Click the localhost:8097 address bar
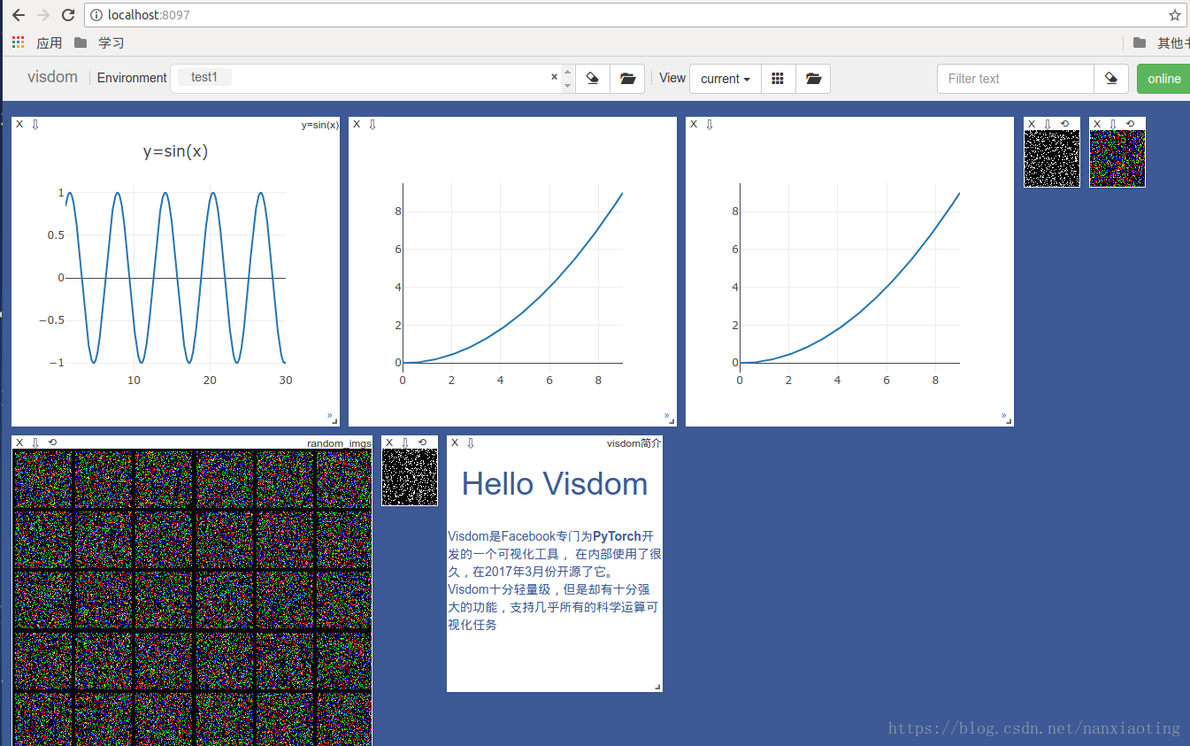 pyautogui.click(x=635, y=15)
